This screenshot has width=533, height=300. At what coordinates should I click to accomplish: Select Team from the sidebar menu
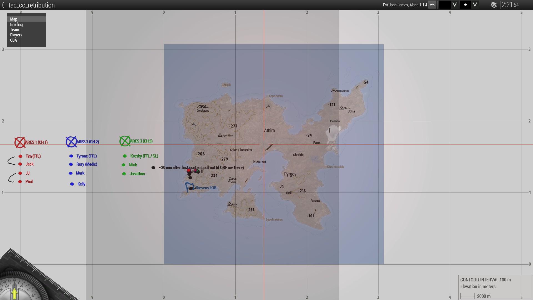[14, 29]
